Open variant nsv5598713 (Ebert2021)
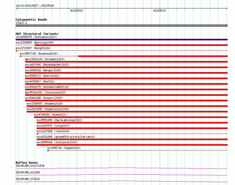The width and height of the screenshot is (235, 185). (x=42, y=76)
